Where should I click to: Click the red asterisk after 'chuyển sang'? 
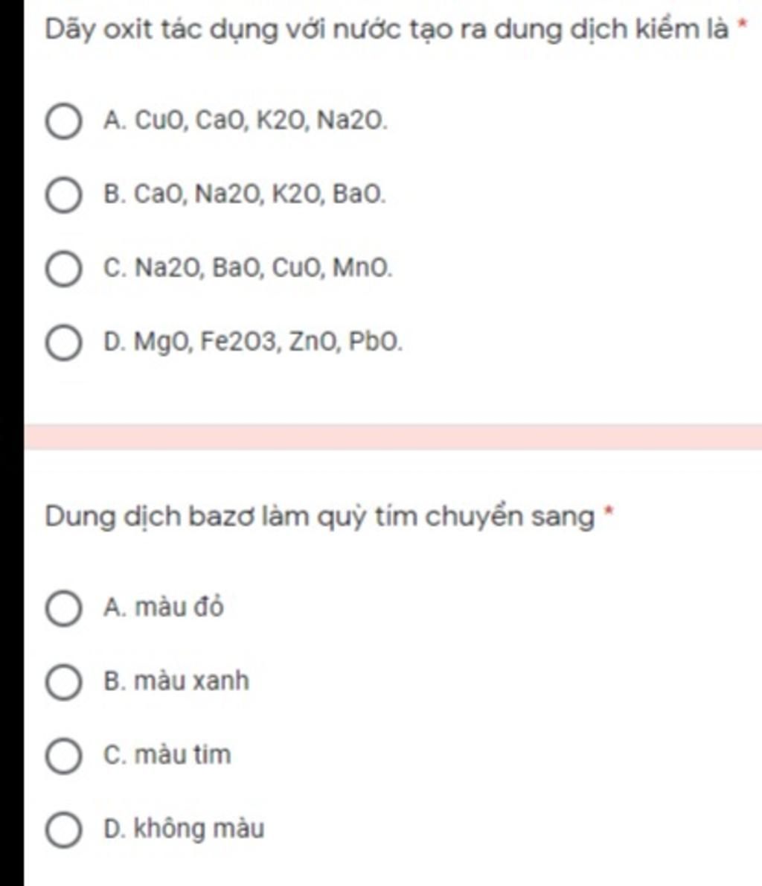pyautogui.click(x=609, y=512)
